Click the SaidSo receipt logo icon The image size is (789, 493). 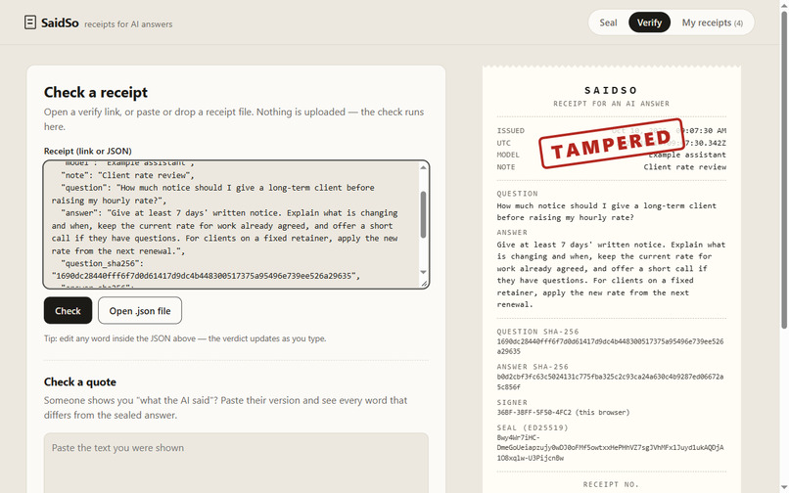pos(30,22)
